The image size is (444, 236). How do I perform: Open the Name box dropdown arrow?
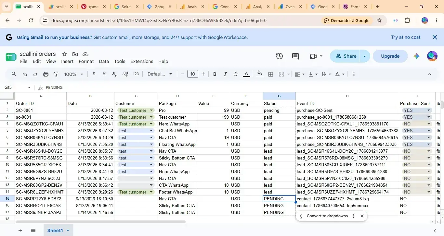29,88
